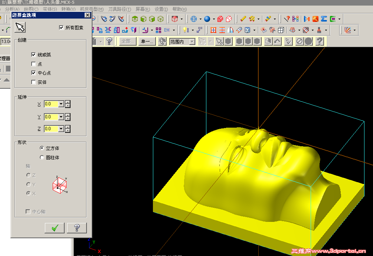Open the Y extension value dropdown
Image resolution: width=373 pixels, height=256 pixels.
[x=61, y=117]
